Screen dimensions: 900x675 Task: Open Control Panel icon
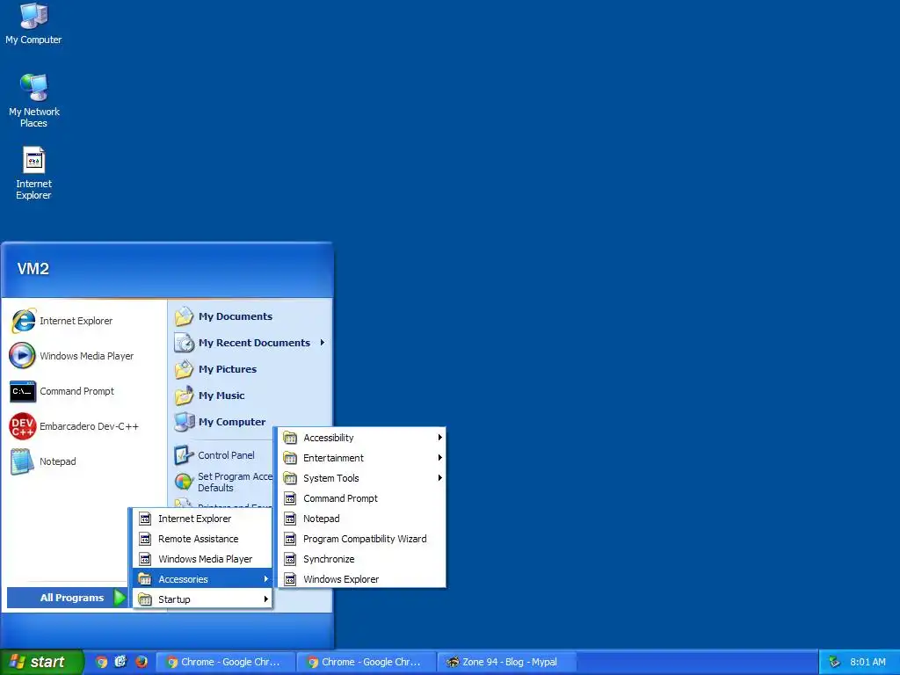pyautogui.click(x=184, y=455)
